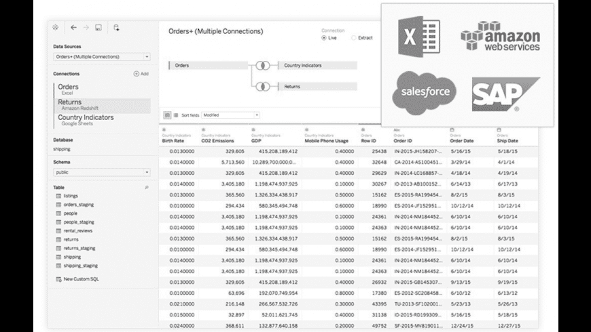Click the Orders table in join canvas
Image resolution: width=591 pixels, height=332 pixels.
coord(209,66)
